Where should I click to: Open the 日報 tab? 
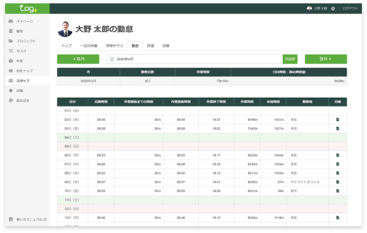pyautogui.click(x=166, y=45)
